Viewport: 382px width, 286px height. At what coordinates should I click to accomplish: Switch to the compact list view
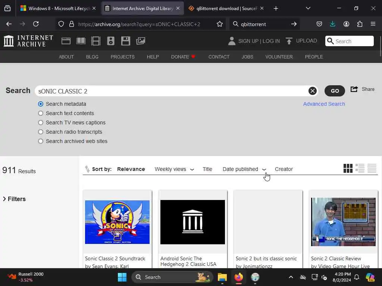point(372,168)
